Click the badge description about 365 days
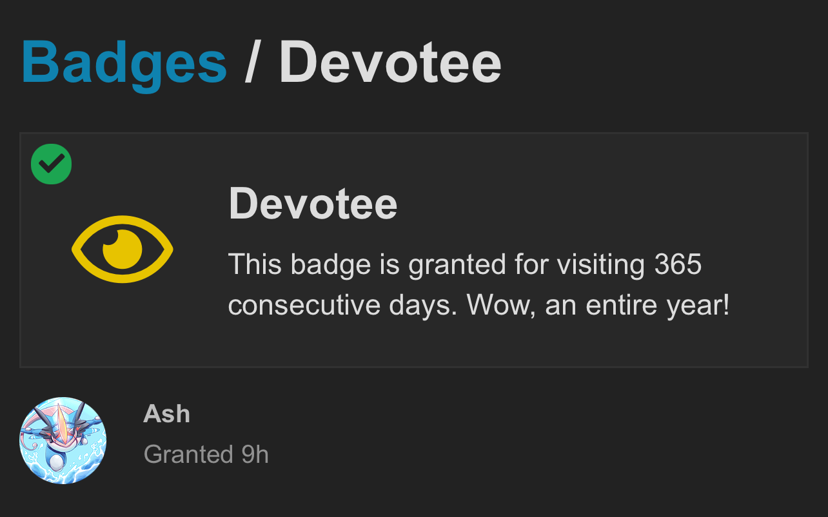The width and height of the screenshot is (828, 517). 478,284
